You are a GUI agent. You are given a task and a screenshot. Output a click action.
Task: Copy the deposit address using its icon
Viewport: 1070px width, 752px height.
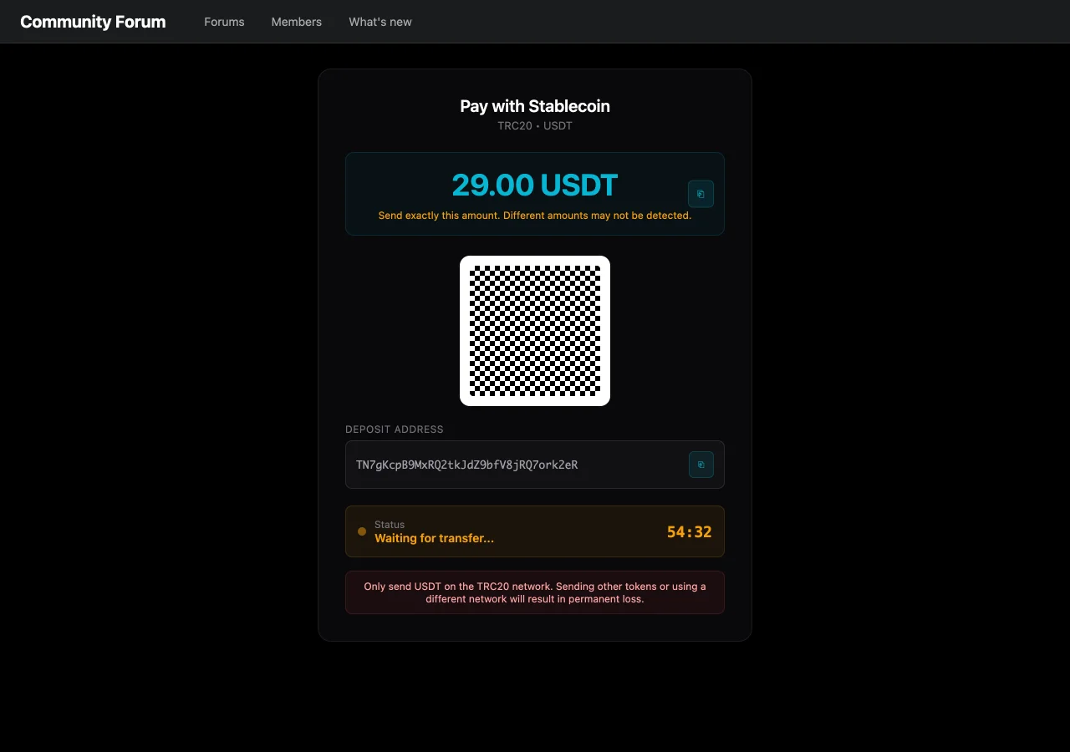[701, 465]
